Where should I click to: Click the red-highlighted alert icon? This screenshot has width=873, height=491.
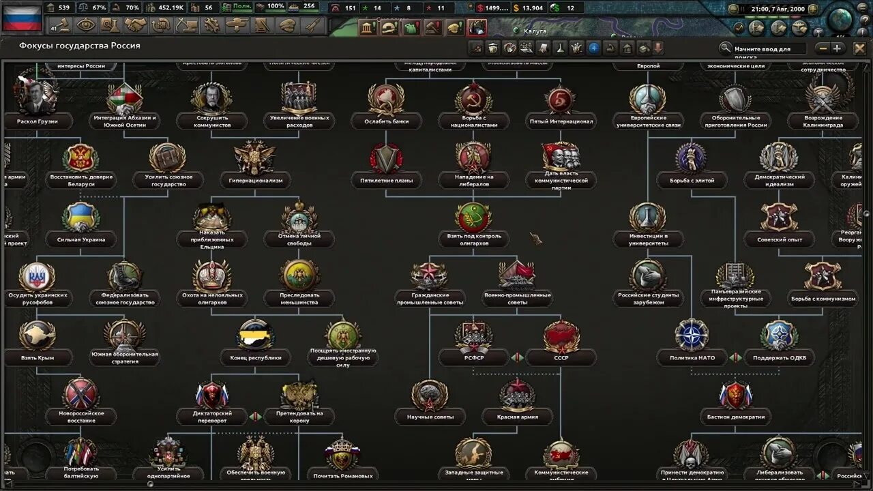(x=477, y=28)
